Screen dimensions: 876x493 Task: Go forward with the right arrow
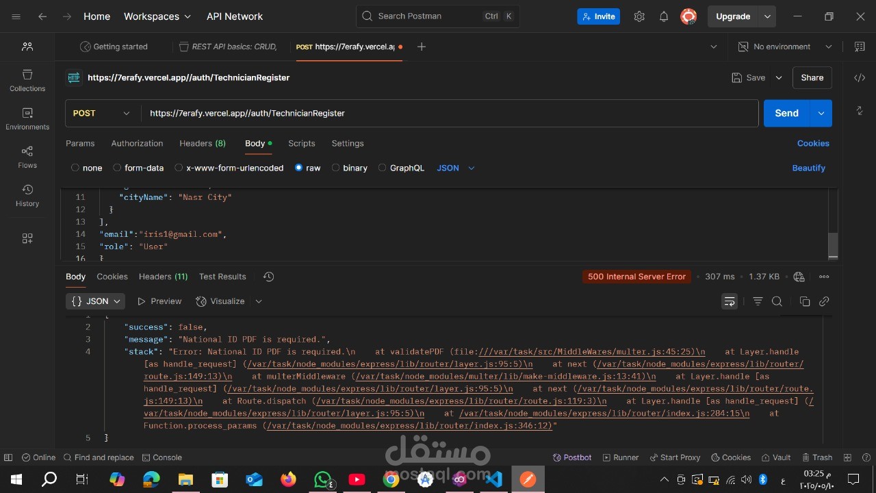(x=66, y=16)
